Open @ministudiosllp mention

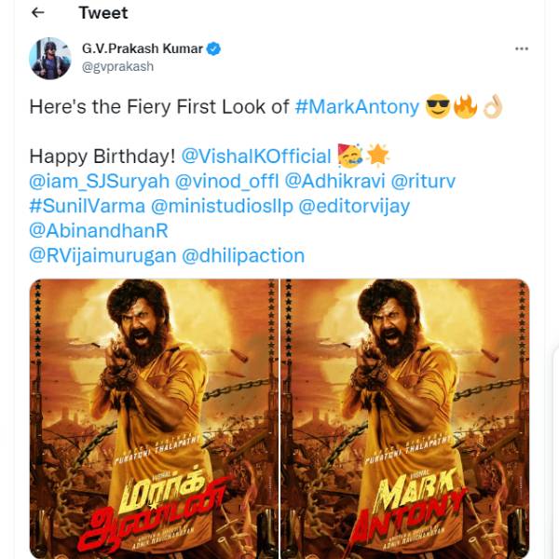pyautogui.click(x=222, y=206)
